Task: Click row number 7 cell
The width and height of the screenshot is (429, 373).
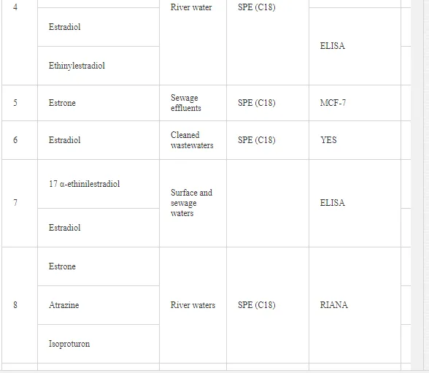Action: 20,203
